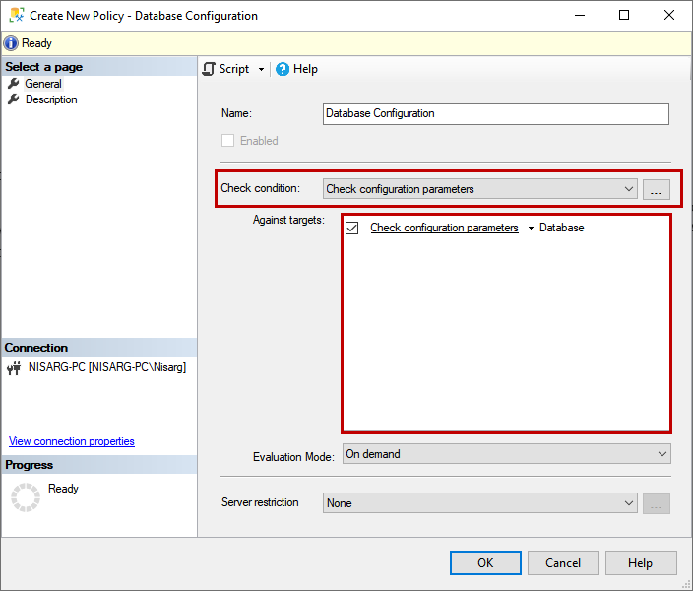Select the General page
This screenshot has height=591, width=693.
[x=43, y=84]
